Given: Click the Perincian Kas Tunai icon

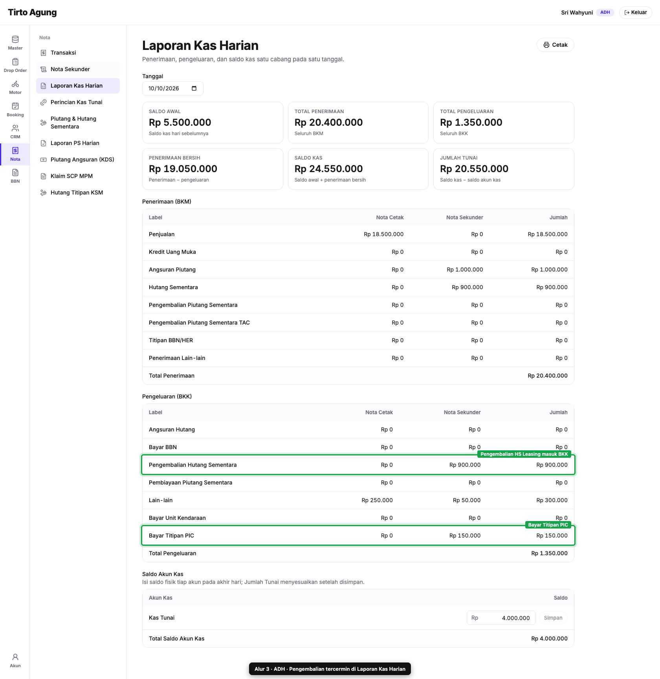Looking at the screenshot, I should coord(44,102).
